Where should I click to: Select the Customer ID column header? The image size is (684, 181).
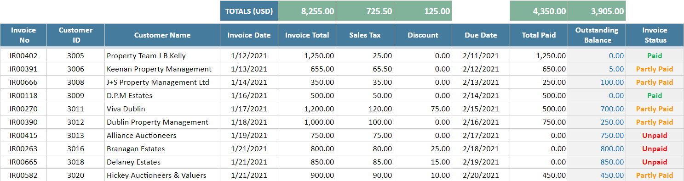76,35
